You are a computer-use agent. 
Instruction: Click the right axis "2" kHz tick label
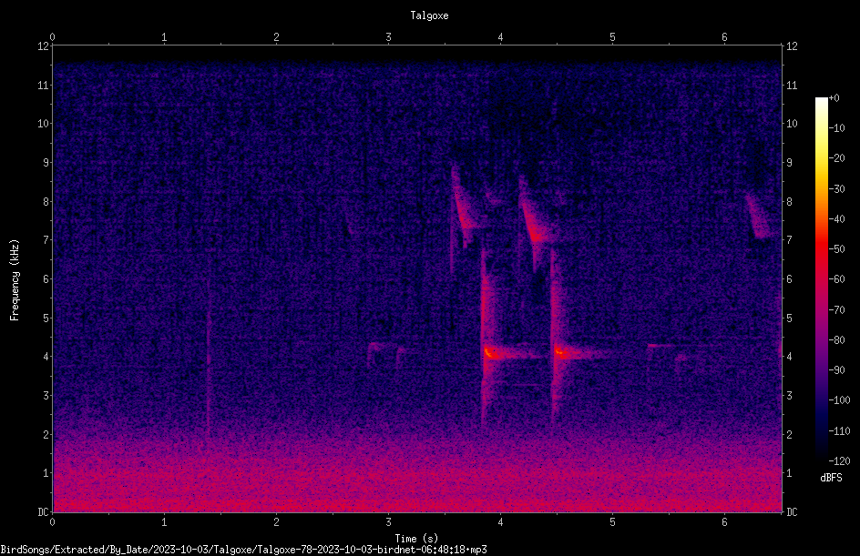(789, 434)
